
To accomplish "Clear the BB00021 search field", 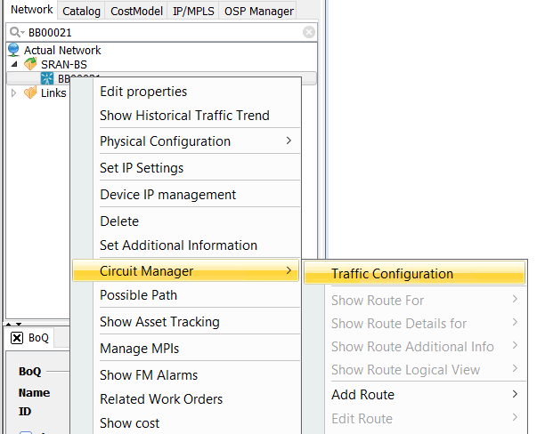I will (309, 32).
